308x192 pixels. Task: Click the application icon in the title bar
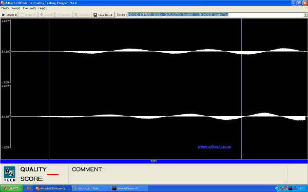pyautogui.click(x=3, y=3)
